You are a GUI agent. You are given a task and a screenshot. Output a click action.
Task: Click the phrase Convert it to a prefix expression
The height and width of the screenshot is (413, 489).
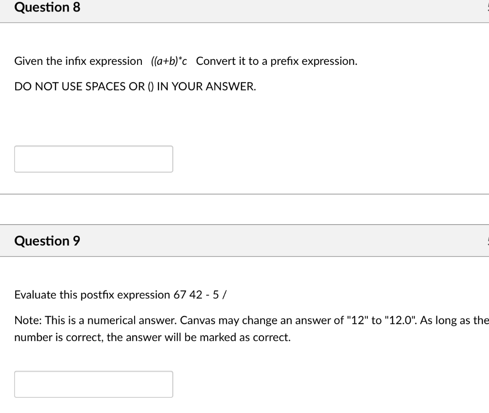coord(276,61)
